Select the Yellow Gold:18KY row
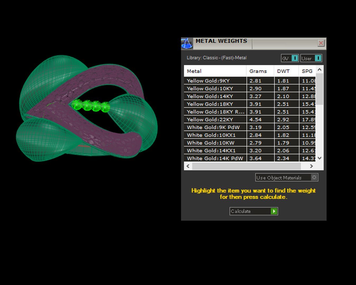 click(x=250, y=104)
